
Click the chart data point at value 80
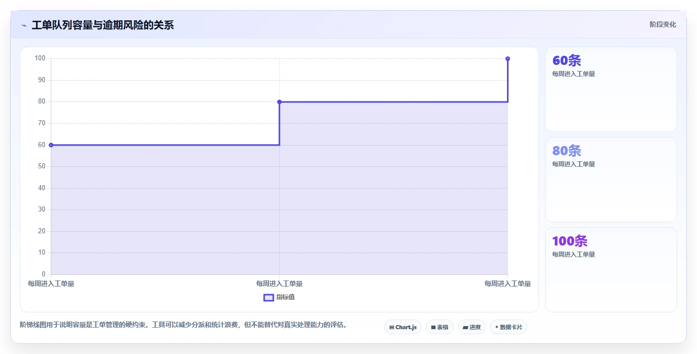(x=279, y=102)
